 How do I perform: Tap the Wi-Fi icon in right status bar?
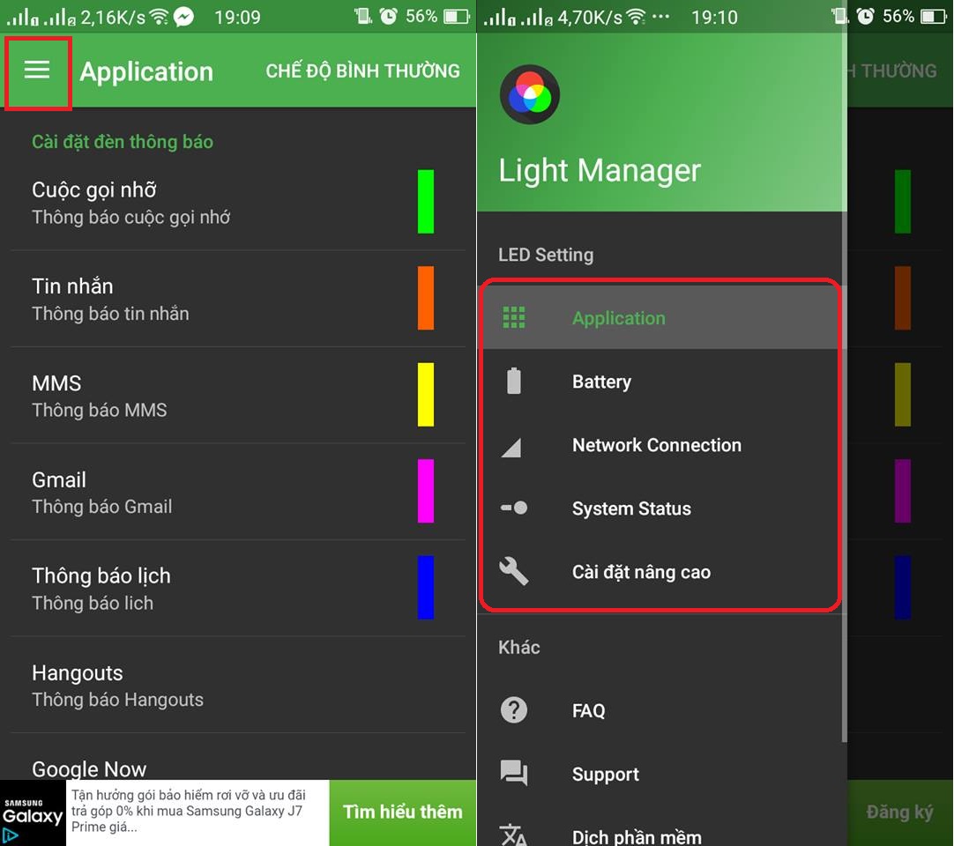click(x=636, y=17)
